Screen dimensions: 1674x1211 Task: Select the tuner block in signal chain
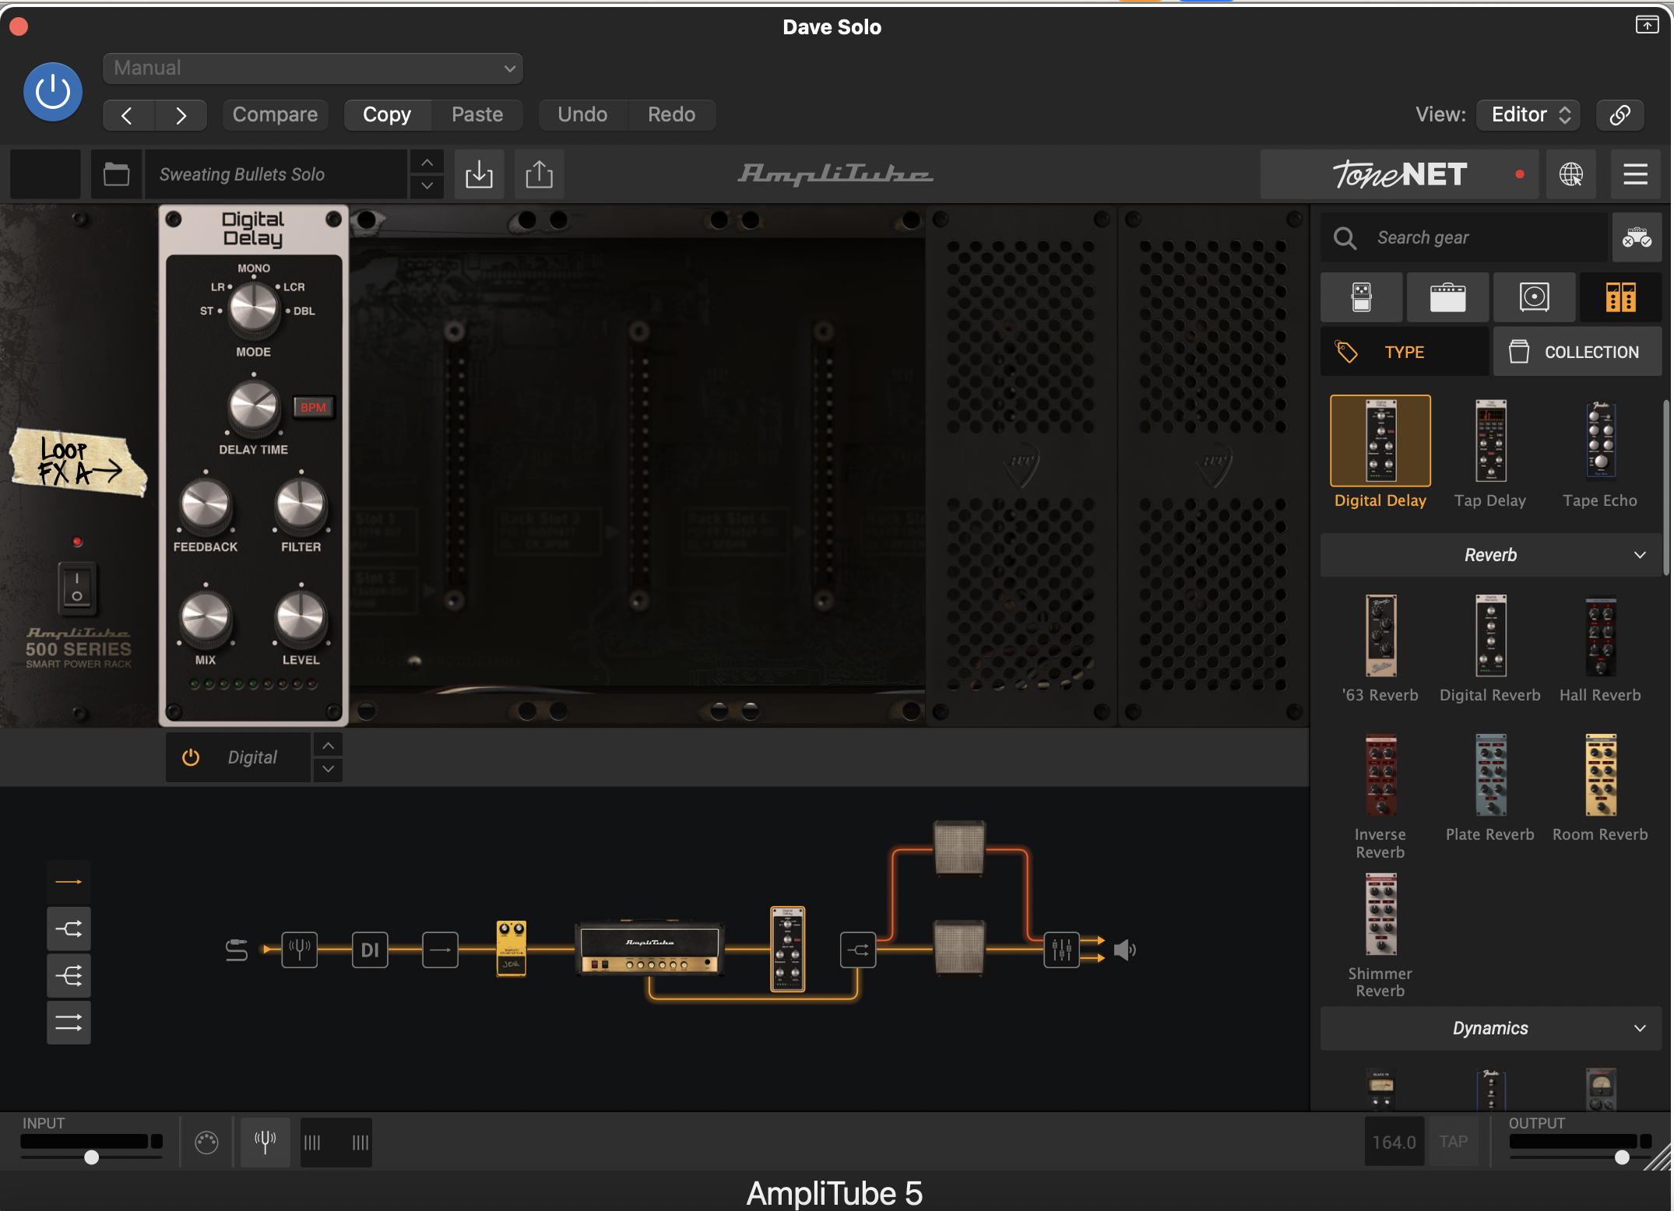(300, 949)
